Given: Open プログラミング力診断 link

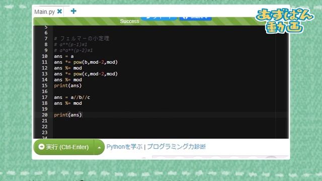Looking at the screenshot, I should [177, 147].
